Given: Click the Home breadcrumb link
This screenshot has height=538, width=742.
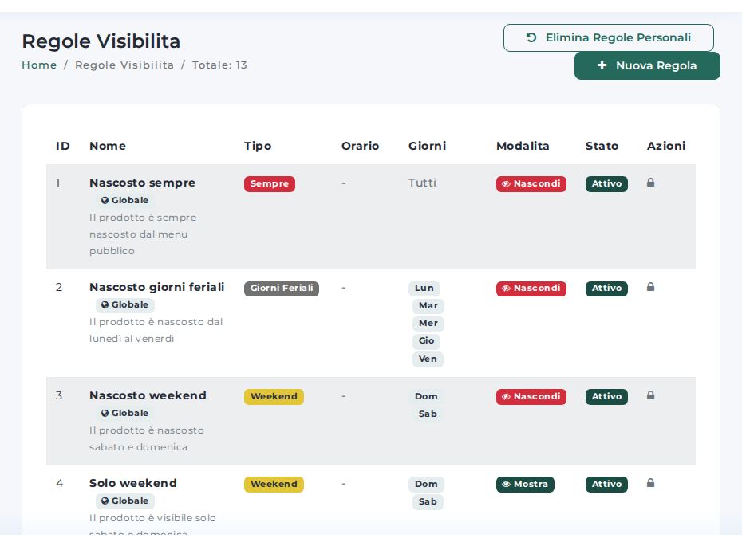Looking at the screenshot, I should click(x=39, y=65).
